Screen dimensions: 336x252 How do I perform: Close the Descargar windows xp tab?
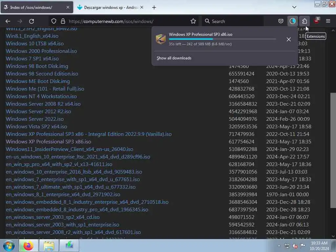[x=142, y=7]
